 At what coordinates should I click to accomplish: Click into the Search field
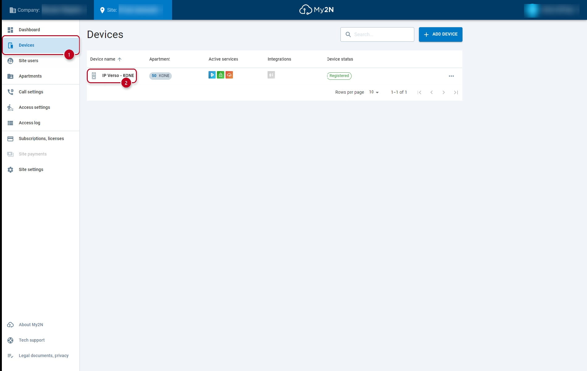[x=377, y=34]
